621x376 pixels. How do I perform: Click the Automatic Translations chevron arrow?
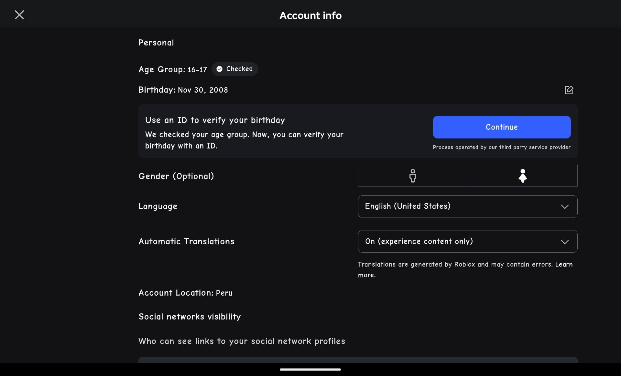[565, 242]
